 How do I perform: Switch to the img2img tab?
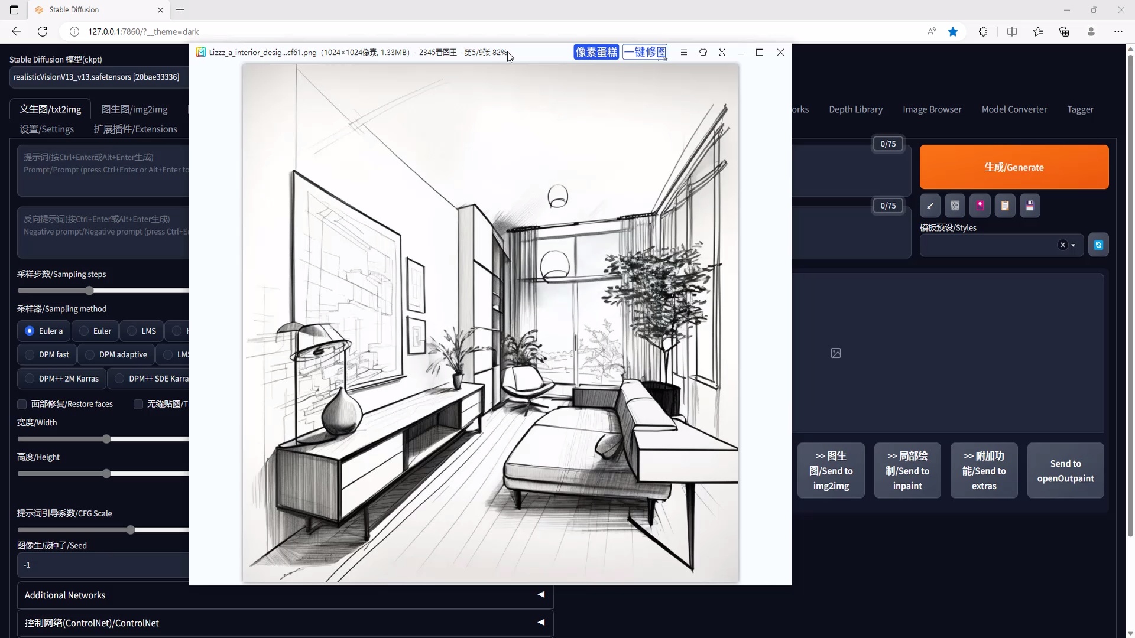134,109
